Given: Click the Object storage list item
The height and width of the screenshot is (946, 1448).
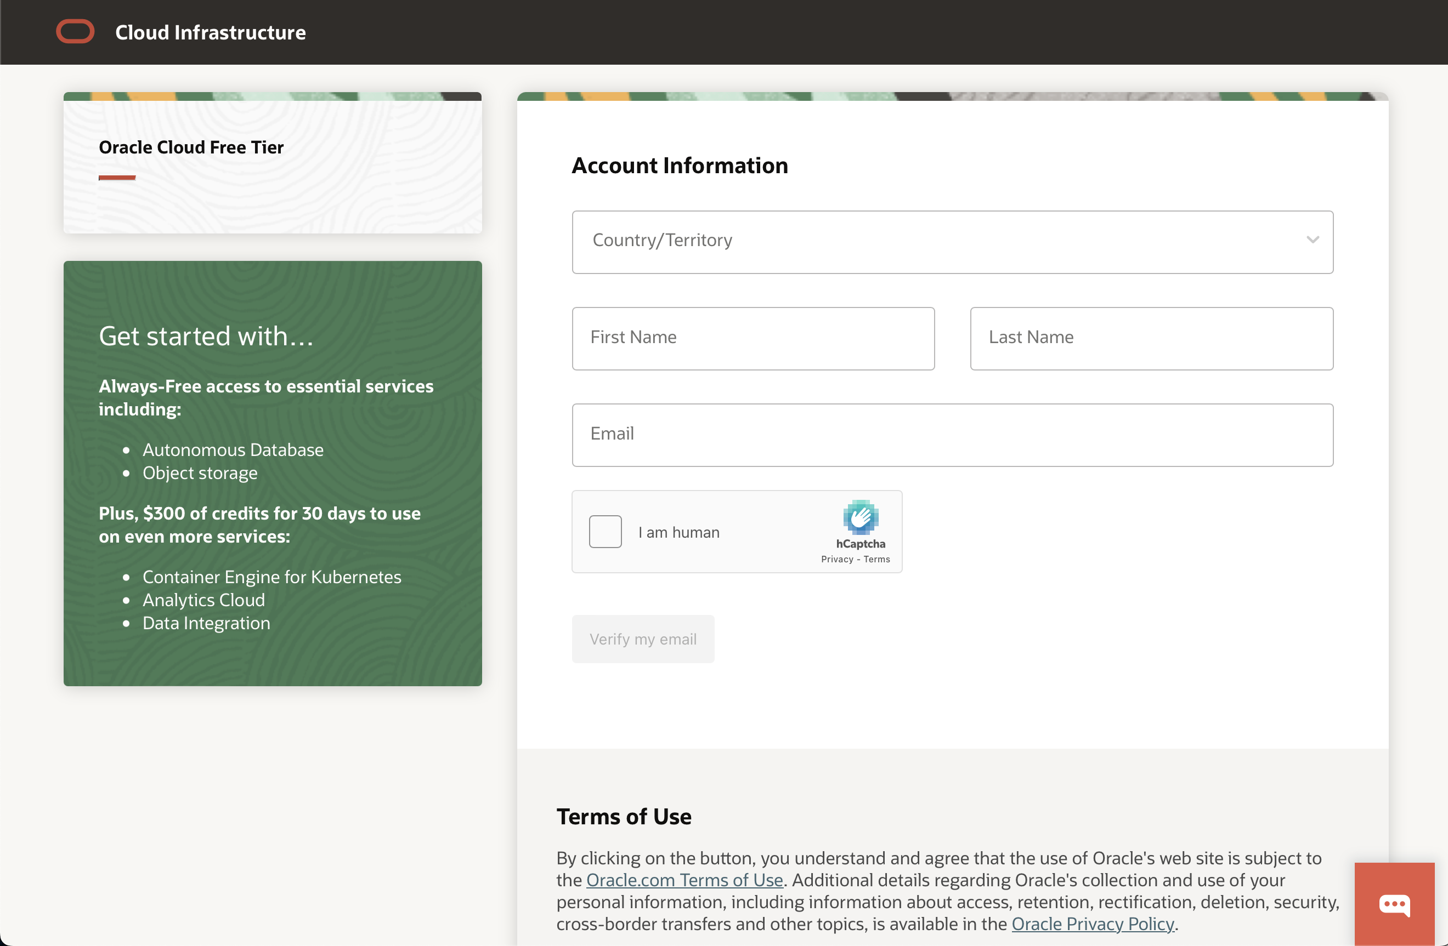Looking at the screenshot, I should (200, 473).
